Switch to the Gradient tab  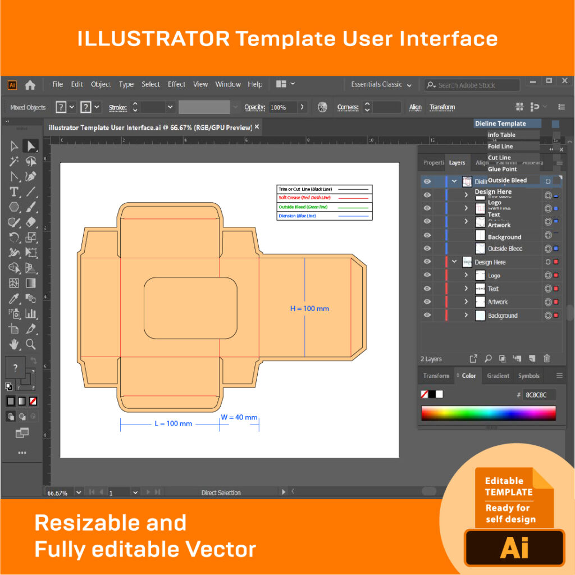click(x=498, y=376)
